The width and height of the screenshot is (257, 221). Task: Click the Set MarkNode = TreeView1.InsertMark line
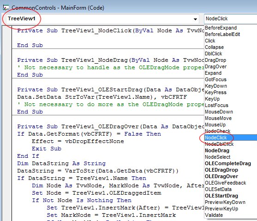pyautogui.click(x=111, y=215)
